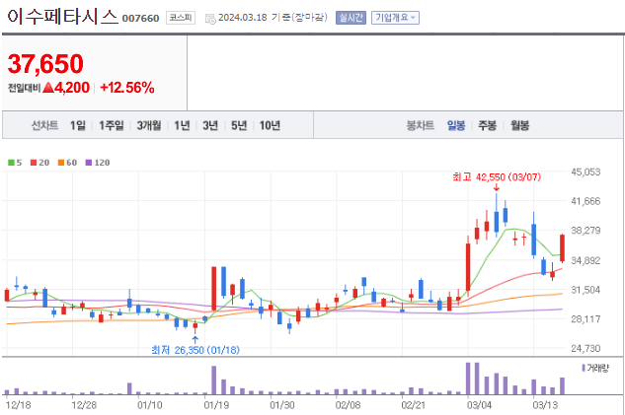625x415 pixels.
Task: Click the 최고 42,550 (03/07) high label
Action: (497, 177)
